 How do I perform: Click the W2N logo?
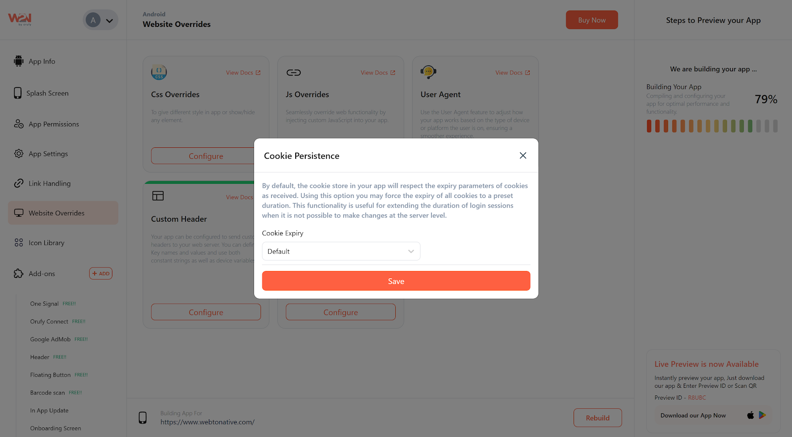[x=20, y=19]
